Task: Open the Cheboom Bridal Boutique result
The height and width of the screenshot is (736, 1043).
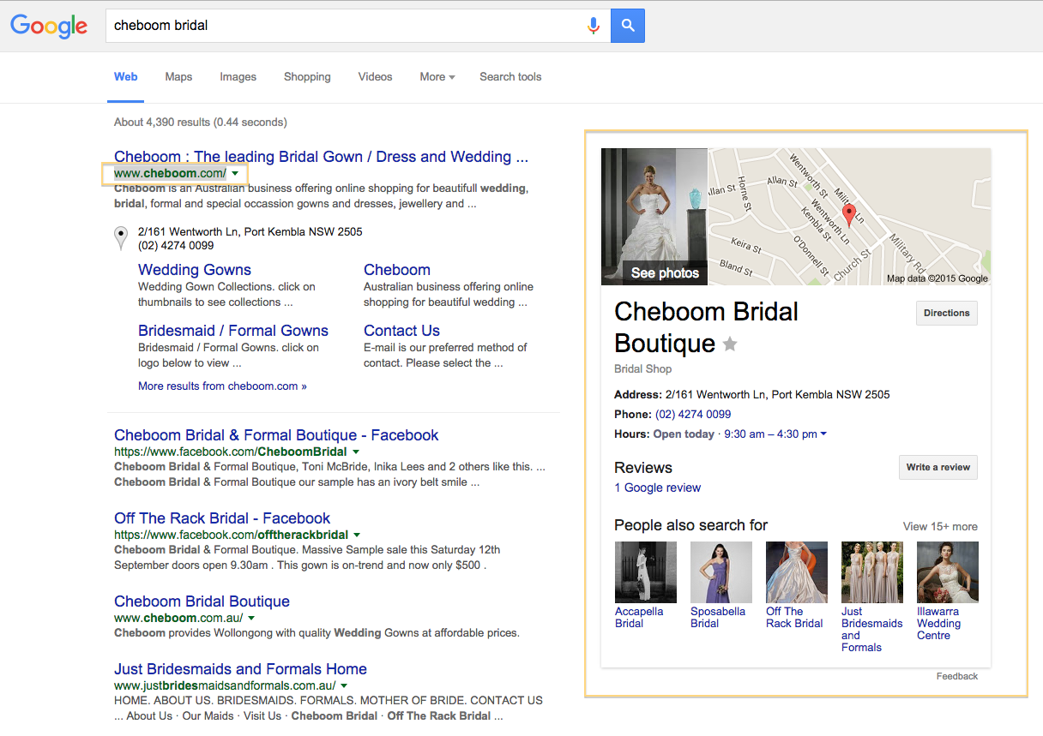Action: [202, 601]
